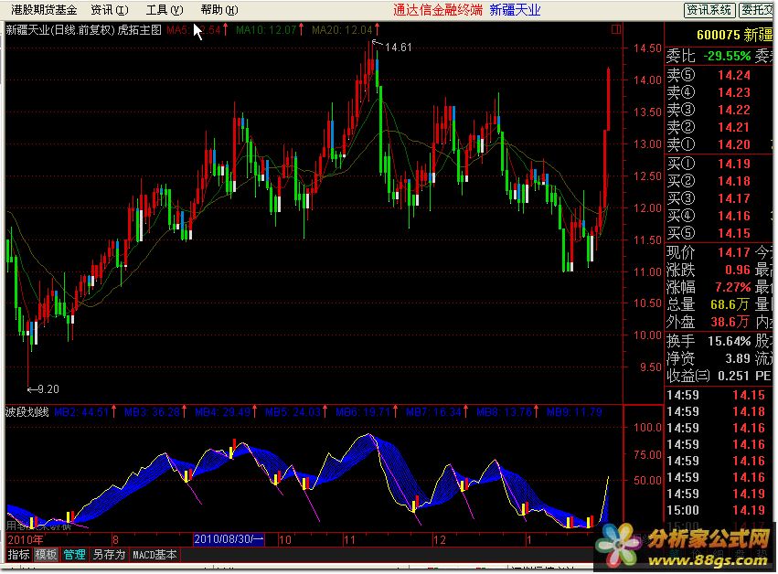Screen dimensions: 778x574
Task: Click the 委比 -29.55% value
Action: (727, 56)
